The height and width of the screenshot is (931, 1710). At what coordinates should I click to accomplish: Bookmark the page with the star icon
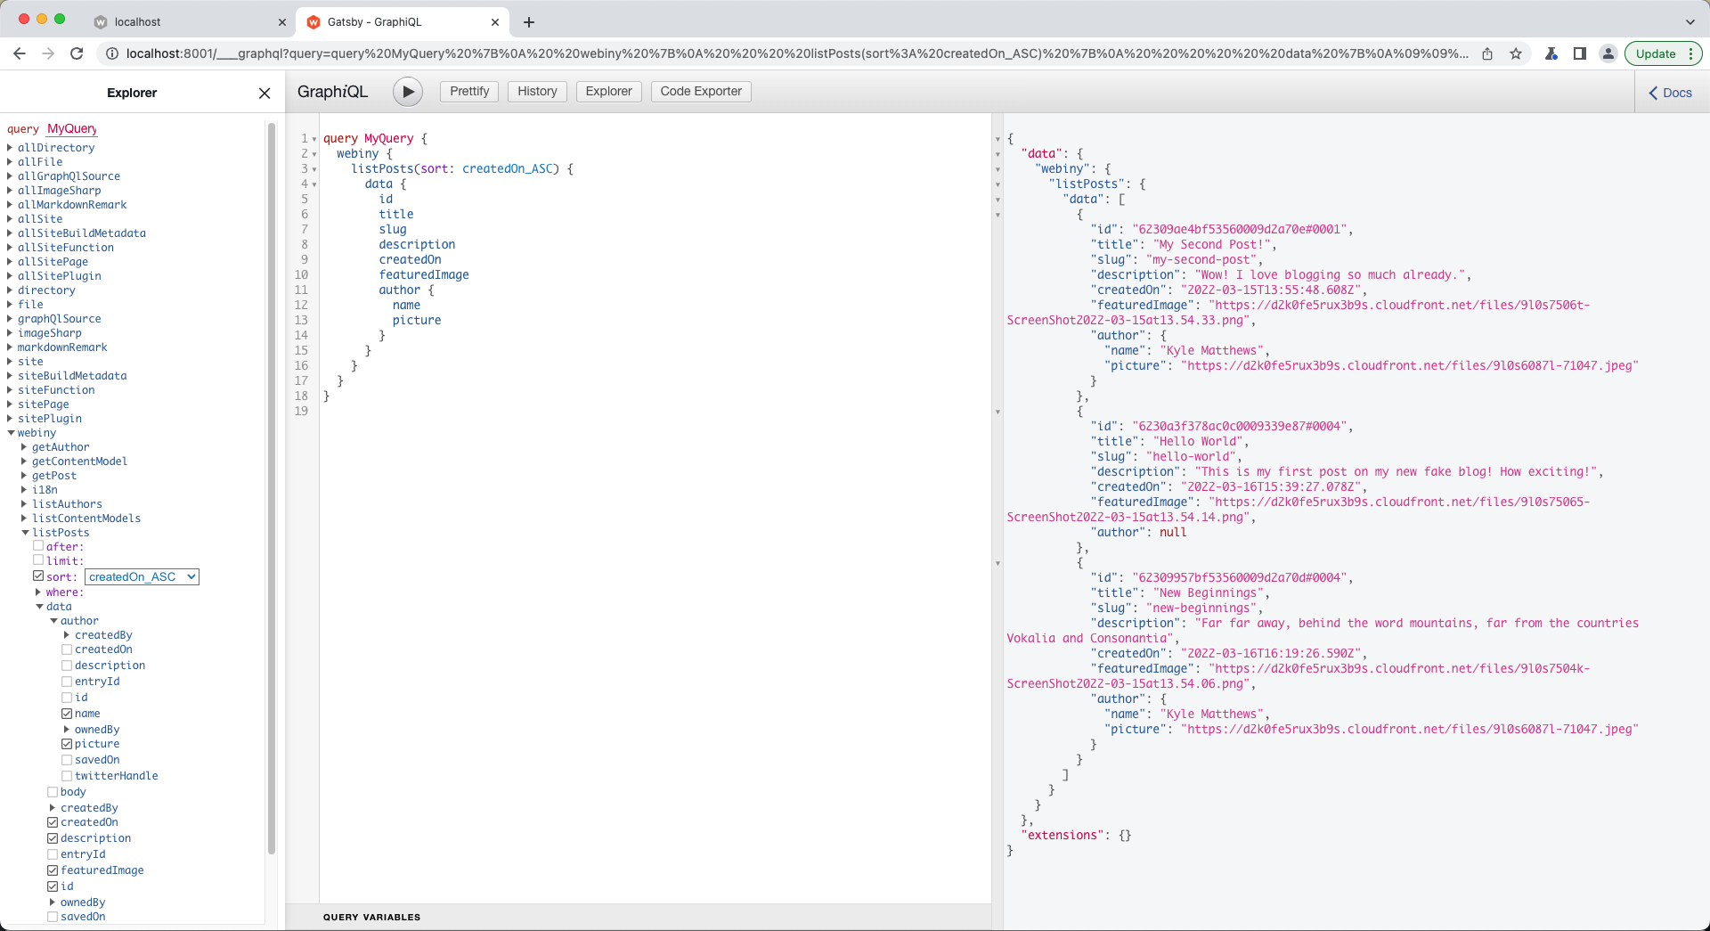click(1515, 53)
